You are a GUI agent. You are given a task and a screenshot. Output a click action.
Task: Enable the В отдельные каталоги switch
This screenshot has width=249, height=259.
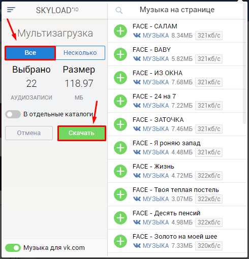(13, 114)
